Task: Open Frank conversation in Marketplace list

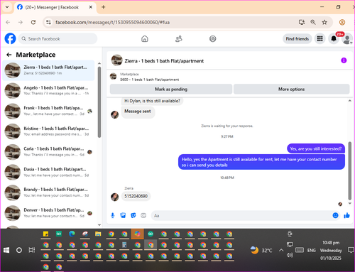Action: point(48,111)
